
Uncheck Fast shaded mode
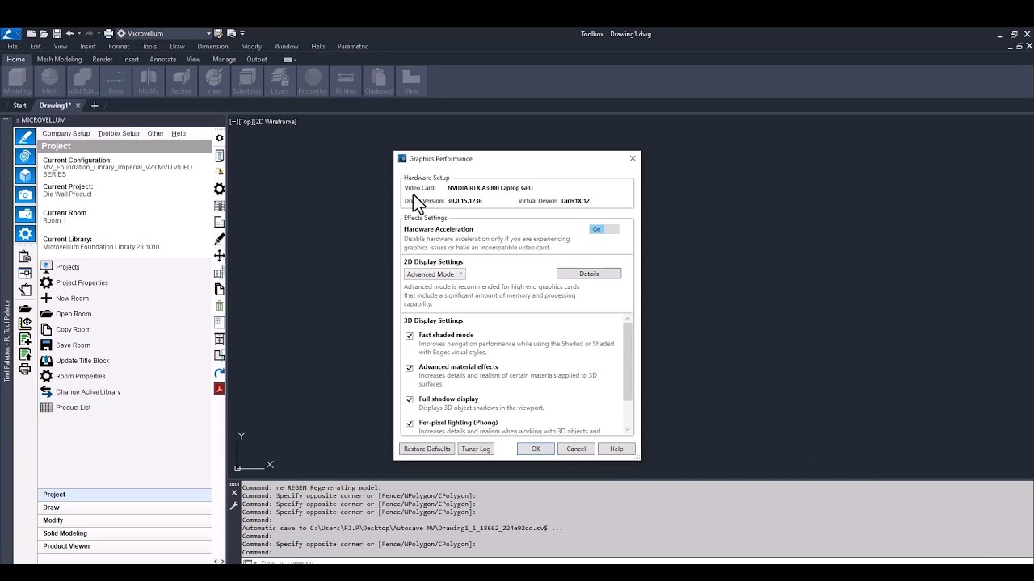coord(410,336)
